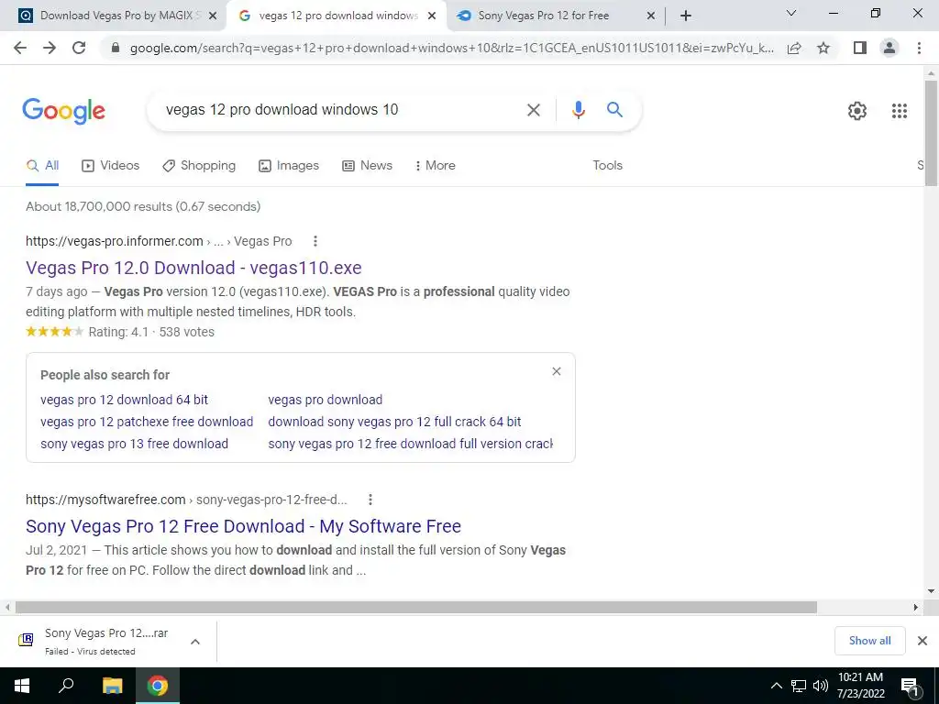Click Chrome icon in taskbar
The image size is (939, 704).
coord(158,686)
